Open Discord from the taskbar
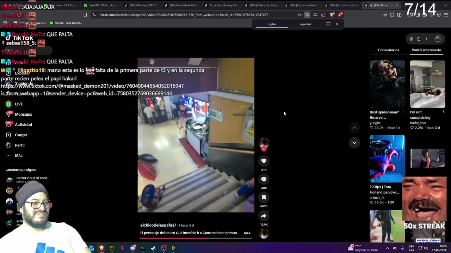The width and height of the screenshot is (451, 253). point(132,248)
